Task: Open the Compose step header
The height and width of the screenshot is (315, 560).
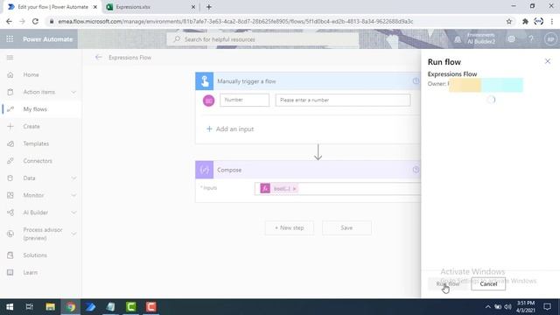Action: pos(308,170)
